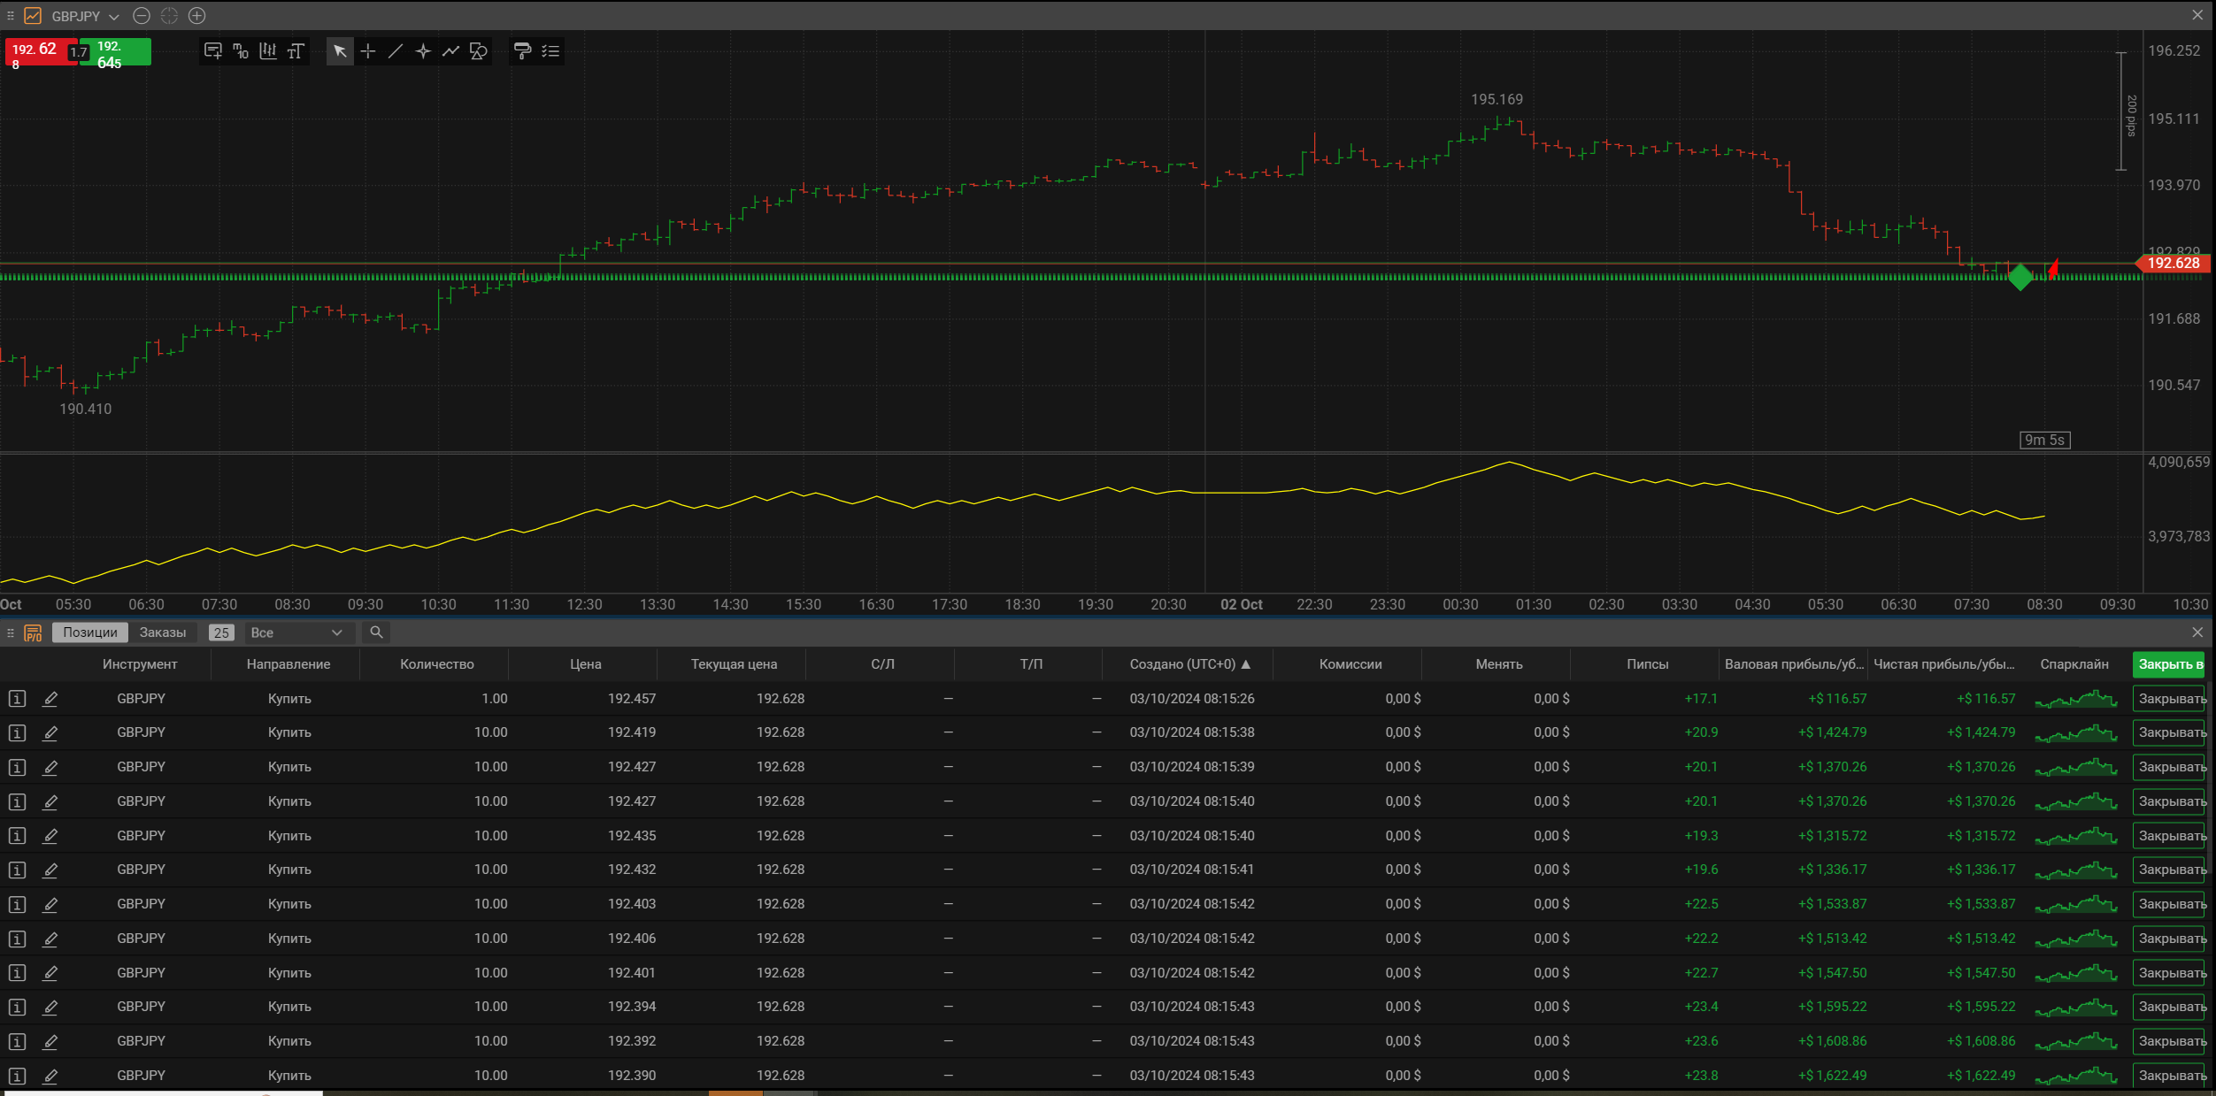This screenshot has height=1096, width=2216.
Task: Click the Комиссии column header
Action: [x=1350, y=664]
